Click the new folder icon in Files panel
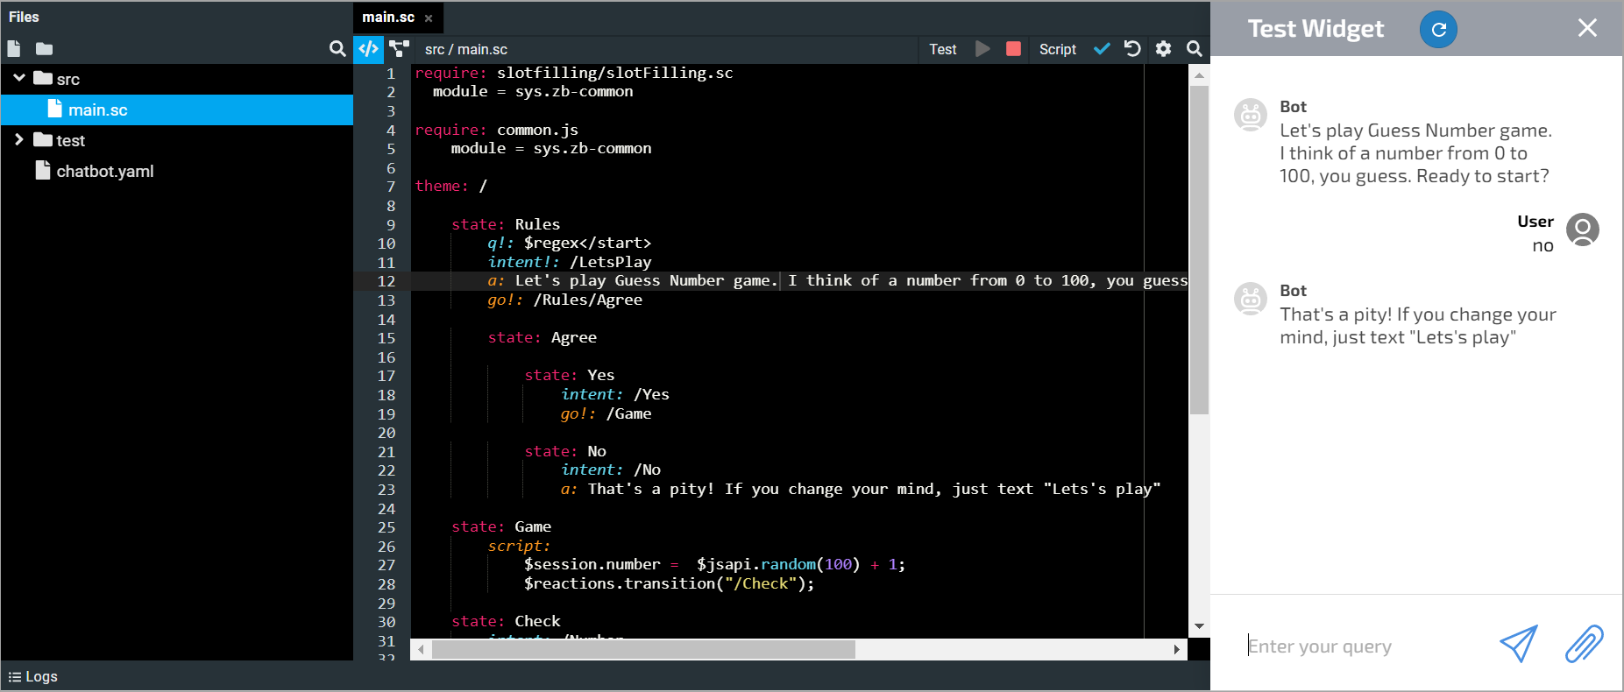The image size is (1624, 692). [45, 49]
